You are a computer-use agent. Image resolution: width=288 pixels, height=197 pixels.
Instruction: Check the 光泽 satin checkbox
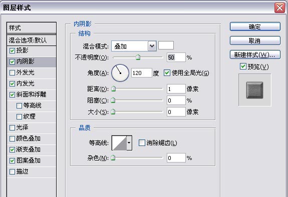point(12,127)
